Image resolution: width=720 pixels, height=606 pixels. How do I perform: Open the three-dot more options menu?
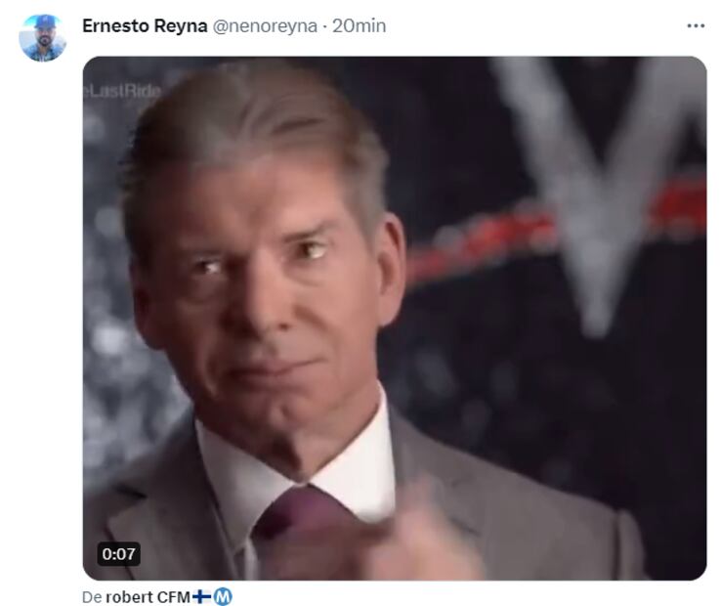[x=696, y=26]
